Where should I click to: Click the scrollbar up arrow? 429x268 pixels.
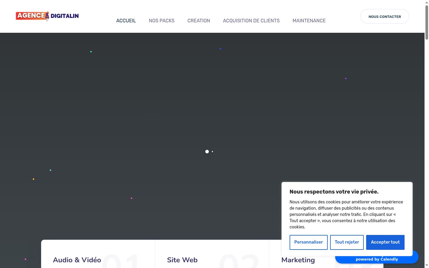(427, 2)
